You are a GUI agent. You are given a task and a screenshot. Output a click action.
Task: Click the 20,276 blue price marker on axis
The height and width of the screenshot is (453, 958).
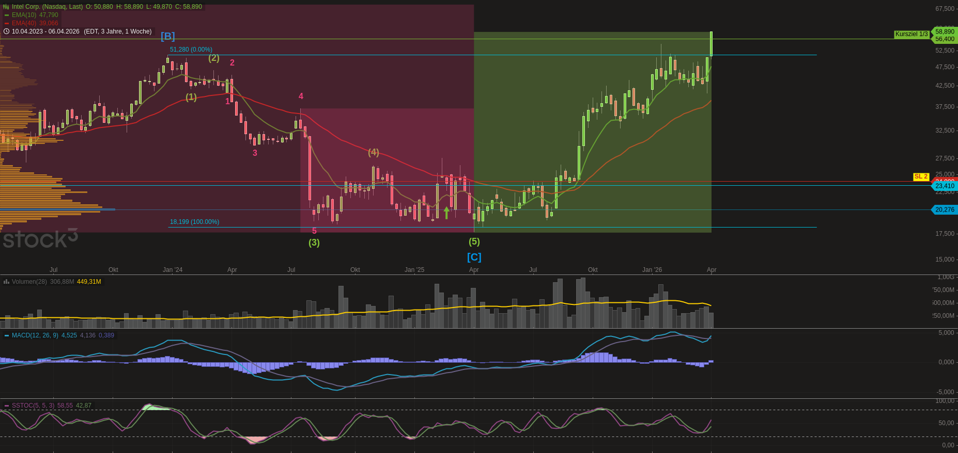945,209
